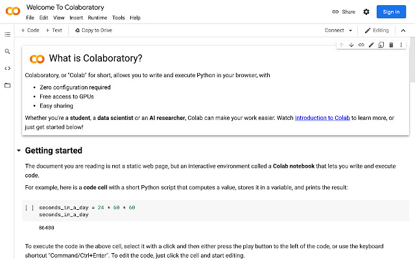The height and width of the screenshot is (259, 415).
Task: Click the 86400 output value
Action: tap(46, 227)
